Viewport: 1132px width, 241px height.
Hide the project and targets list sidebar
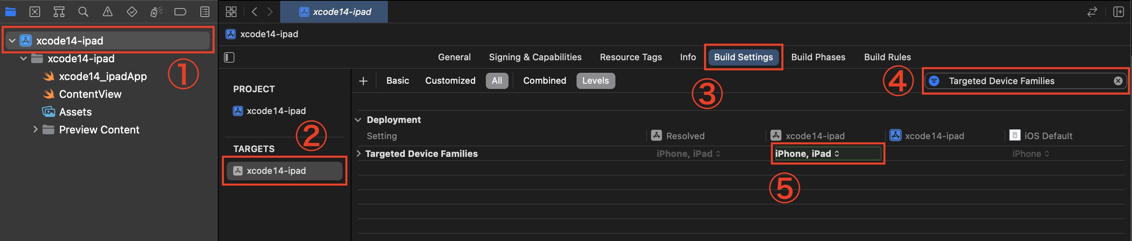click(x=230, y=57)
